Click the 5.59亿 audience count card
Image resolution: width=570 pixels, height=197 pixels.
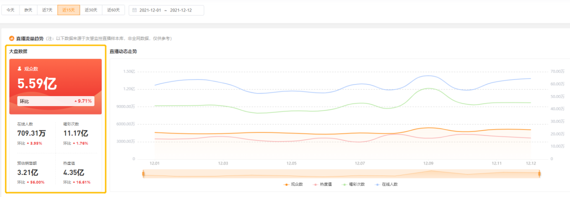(x=55, y=87)
